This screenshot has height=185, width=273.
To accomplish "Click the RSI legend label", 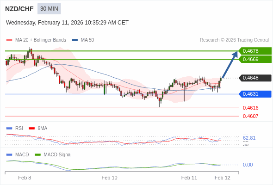I will pos(19,129).
